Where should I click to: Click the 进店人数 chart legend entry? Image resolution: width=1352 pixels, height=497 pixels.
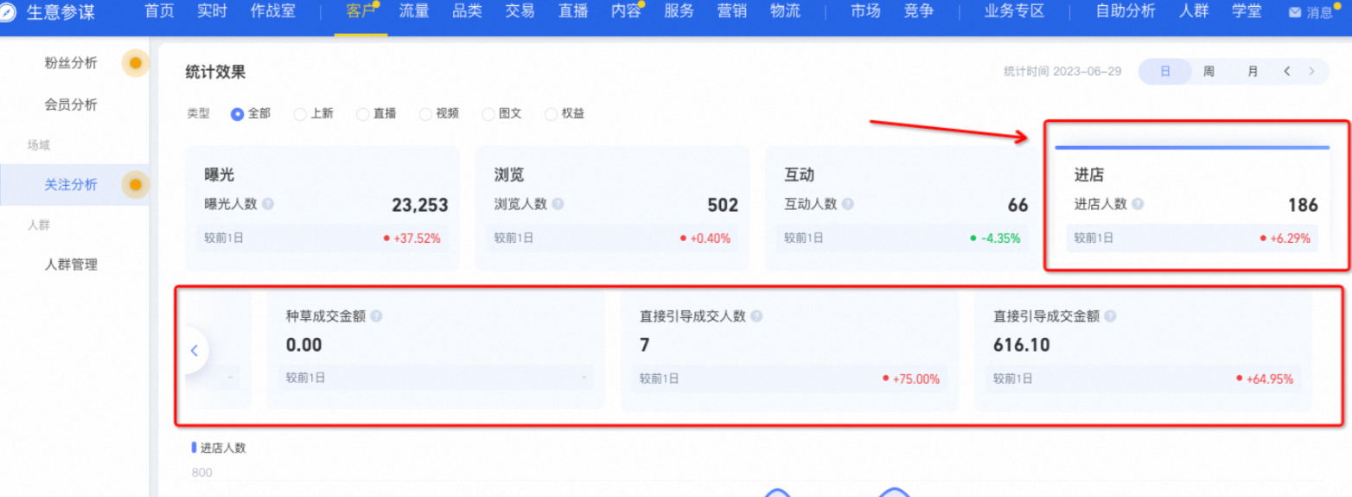coord(219,448)
